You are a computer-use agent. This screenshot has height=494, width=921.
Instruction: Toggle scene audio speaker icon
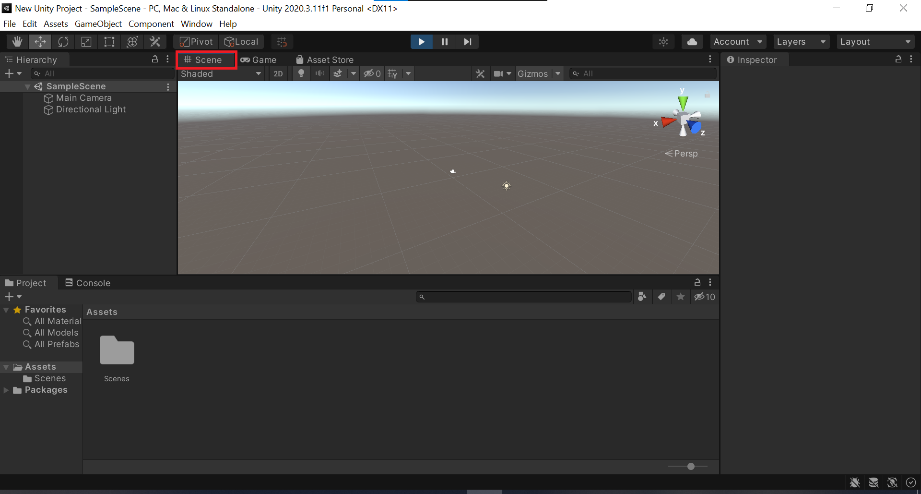pyautogui.click(x=320, y=73)
